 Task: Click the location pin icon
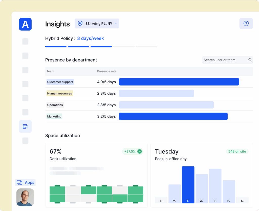(x=80, y=23)
